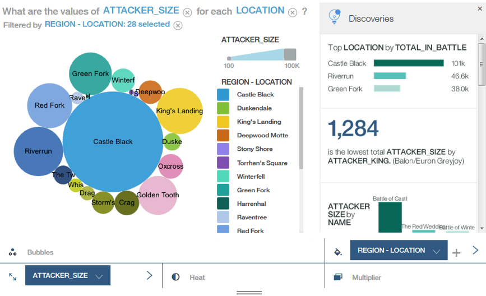Click the Duskendale bubble
The image size is (486, 296).
click(173, 142)
